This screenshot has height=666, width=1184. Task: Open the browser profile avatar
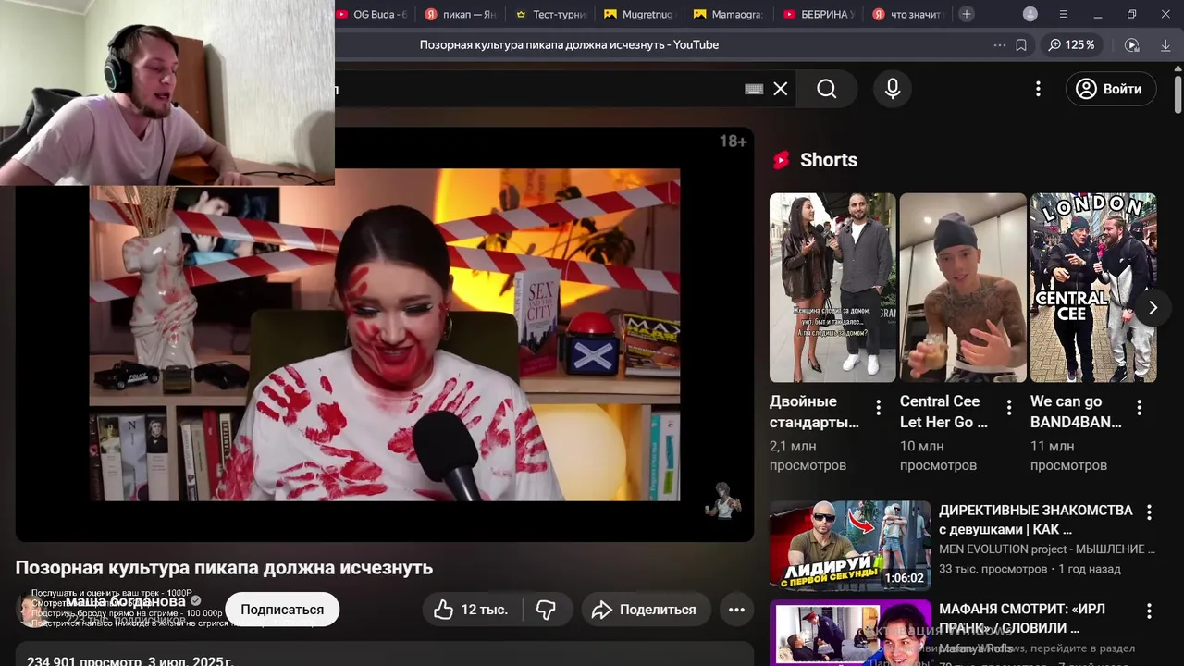coord(1030,14)
